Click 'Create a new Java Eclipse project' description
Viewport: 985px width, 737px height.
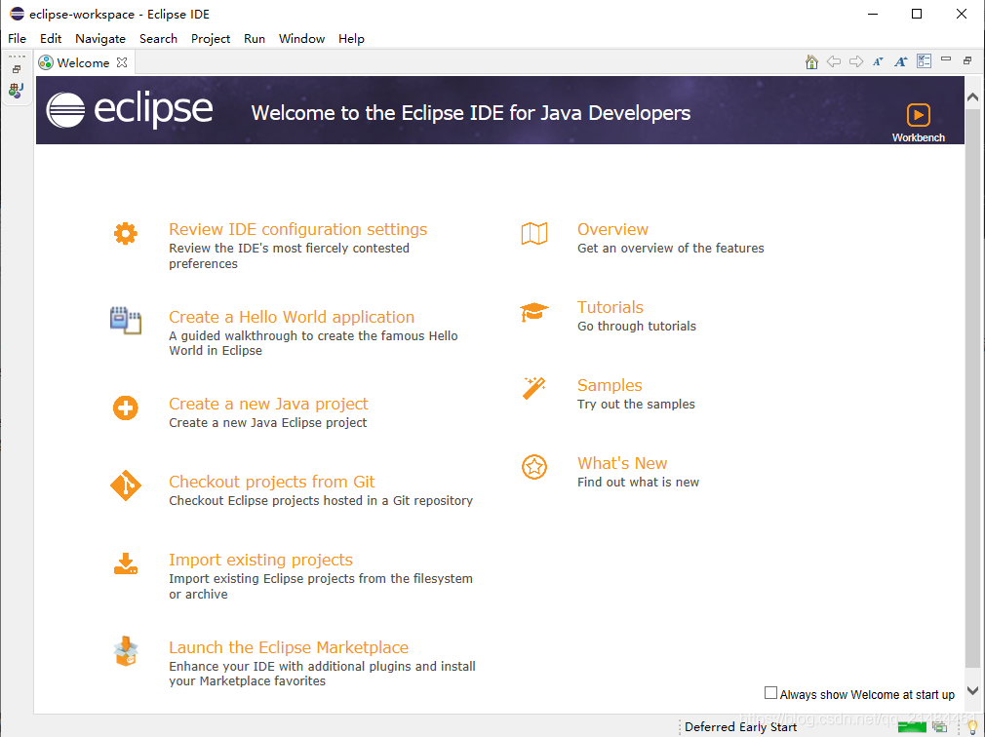(267, 422)
